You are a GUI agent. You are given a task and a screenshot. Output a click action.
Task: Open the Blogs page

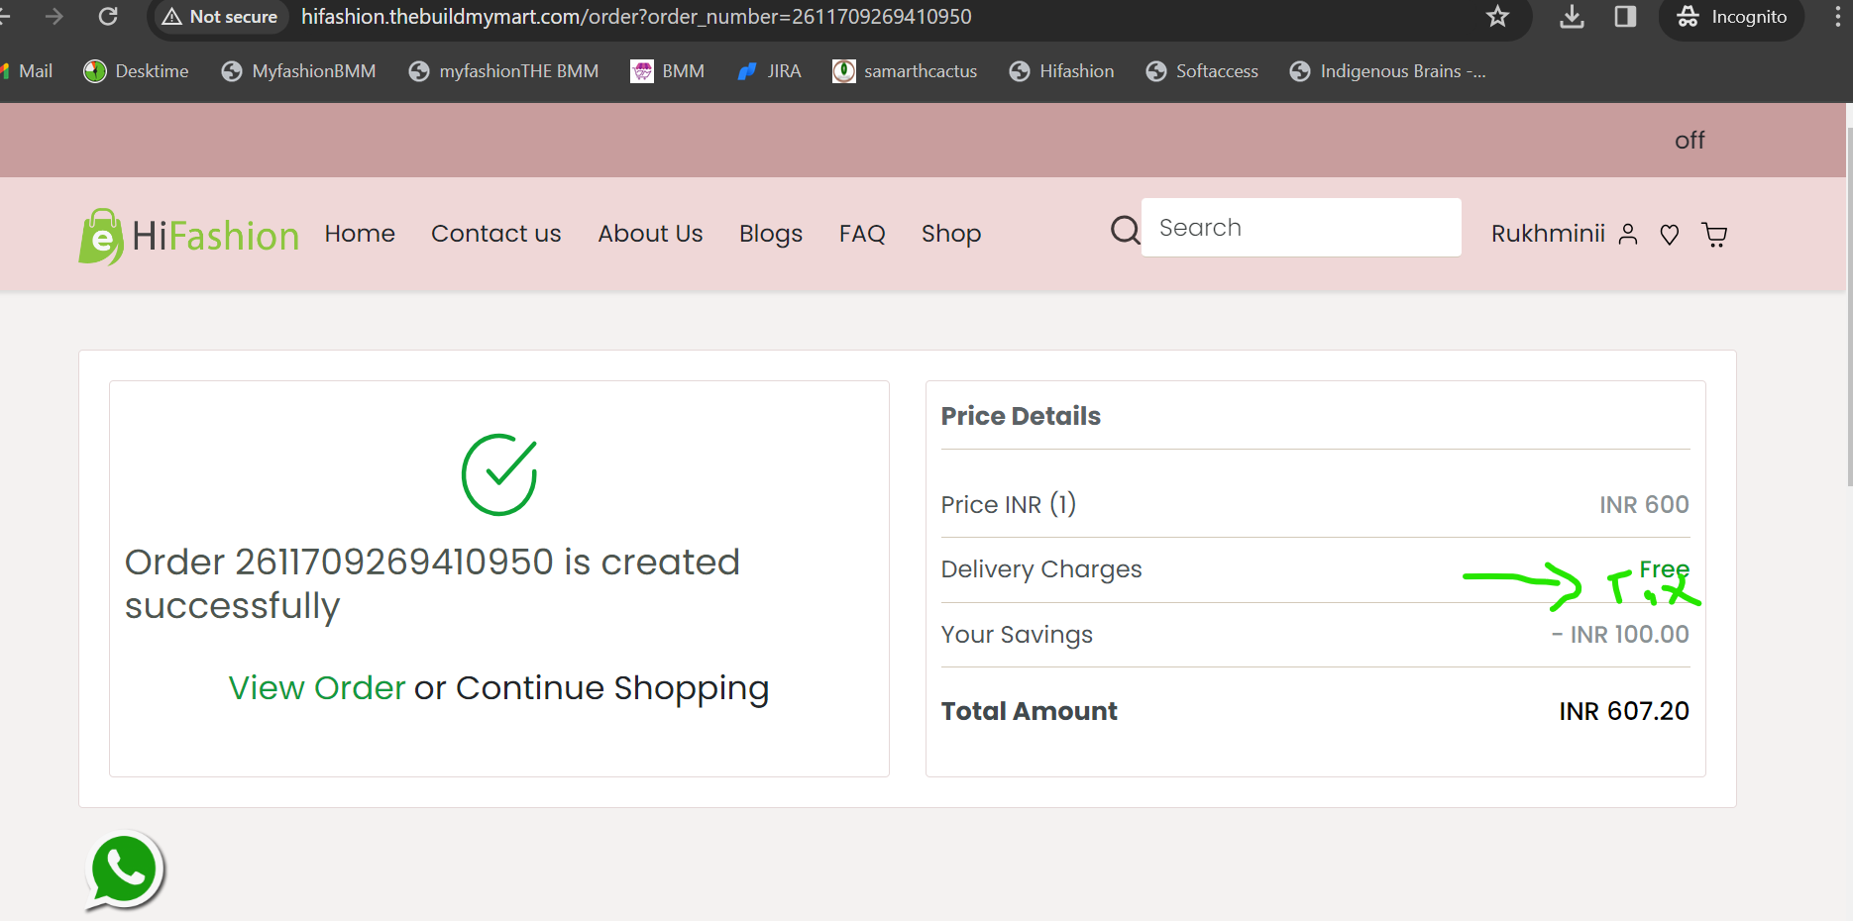pyautogui.click(x=771, y=234)
